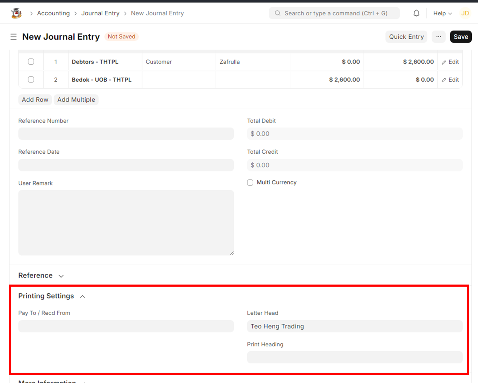The height and width of the screenshot is (383, 478).
Task: Enable the Multi Currency checkbox
Action: pos(250,183)
